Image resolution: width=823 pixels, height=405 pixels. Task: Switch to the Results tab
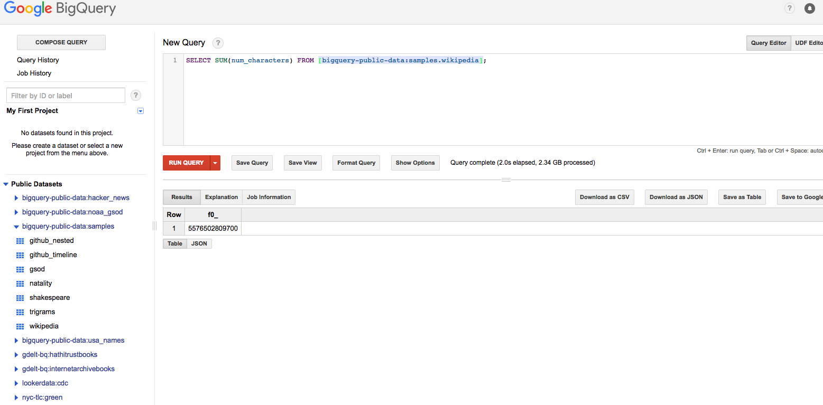click(x=182, y=197)
